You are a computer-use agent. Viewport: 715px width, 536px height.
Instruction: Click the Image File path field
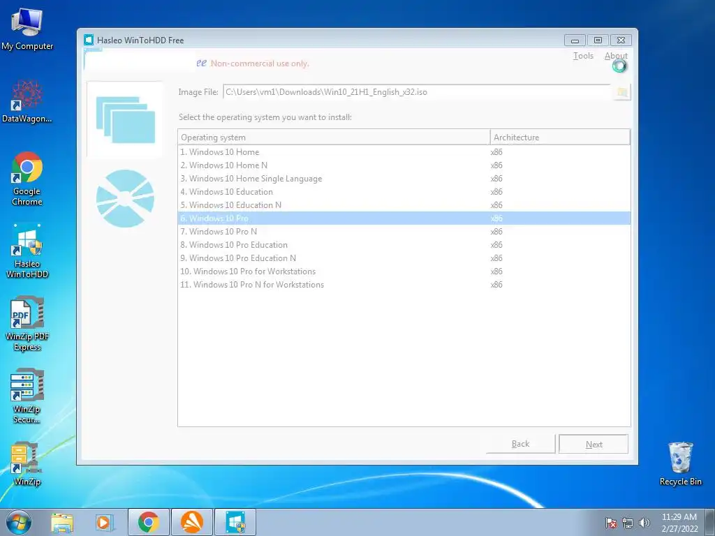pos(417,92)
